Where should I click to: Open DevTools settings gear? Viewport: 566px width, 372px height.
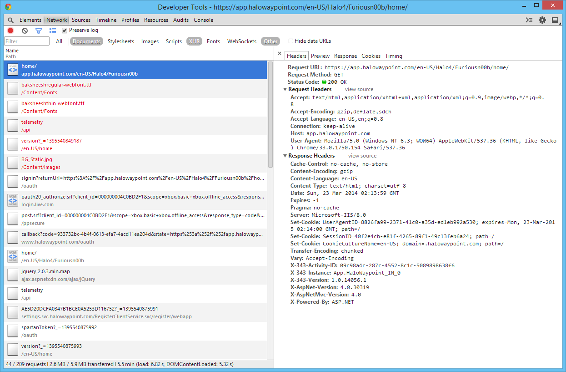click(x=542, y=20)
